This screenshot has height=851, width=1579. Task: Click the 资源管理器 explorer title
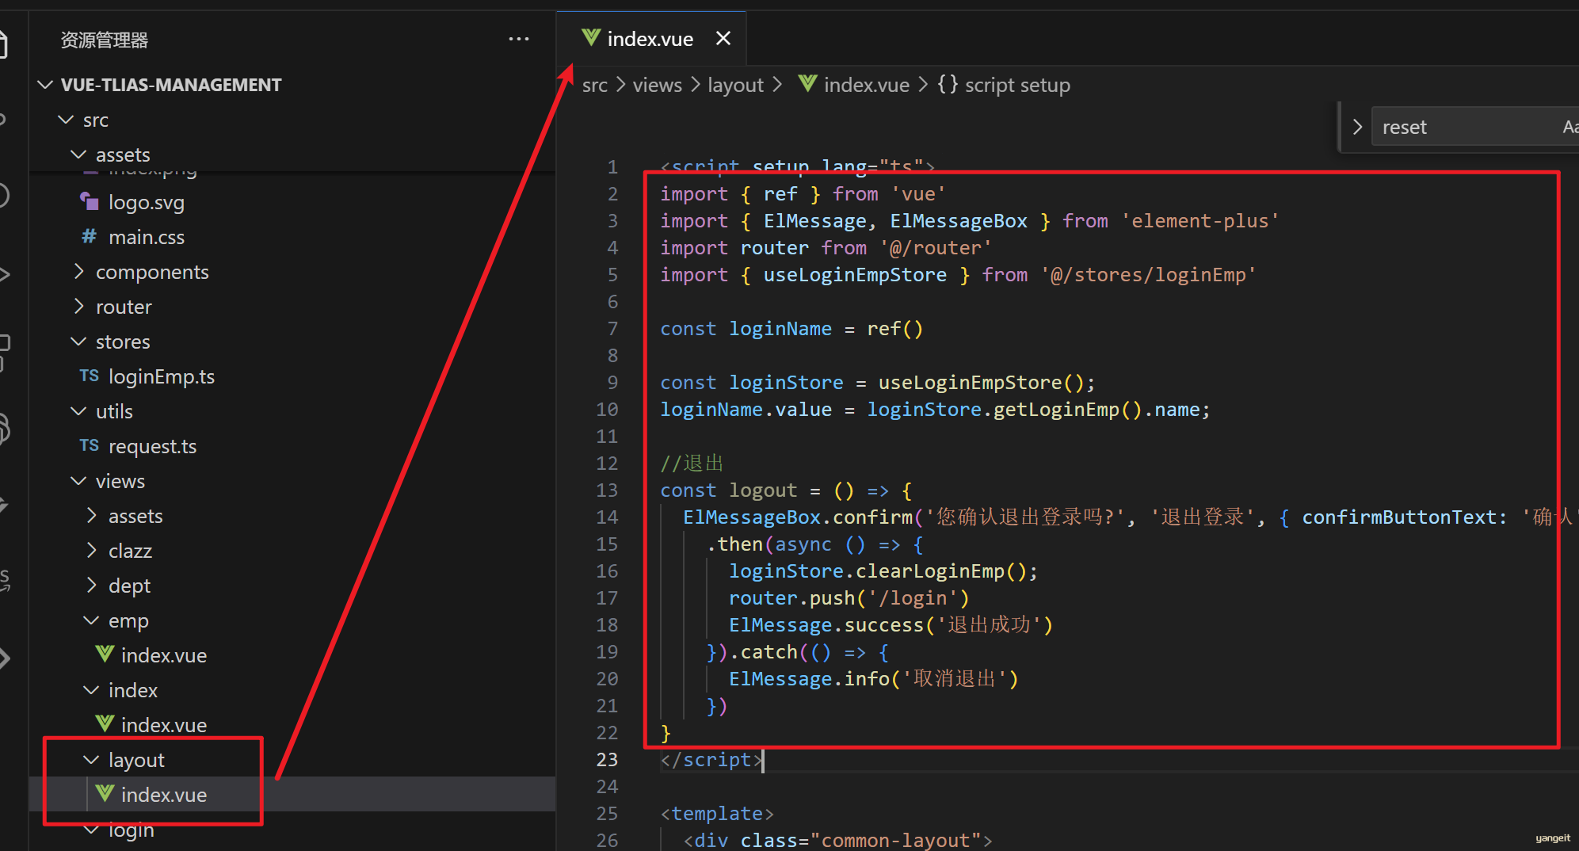105,40
